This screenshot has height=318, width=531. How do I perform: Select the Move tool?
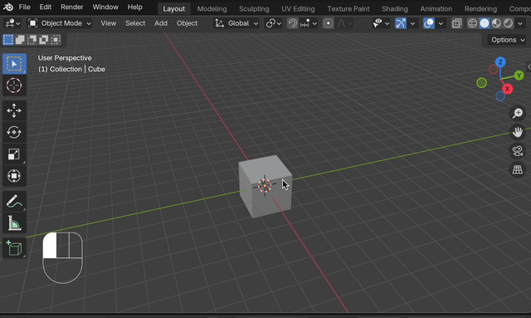[x=14, y=111]
